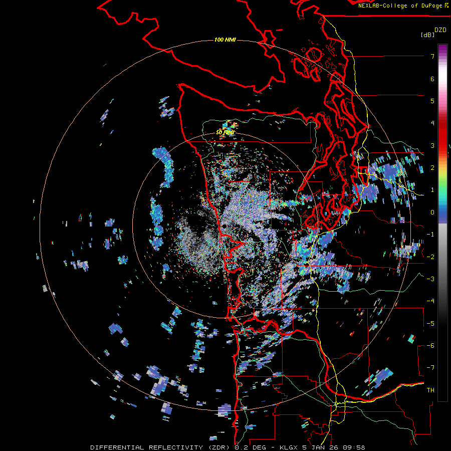Click the -5 value on color scale
451x451 pixels.
(x=430, y=324)
